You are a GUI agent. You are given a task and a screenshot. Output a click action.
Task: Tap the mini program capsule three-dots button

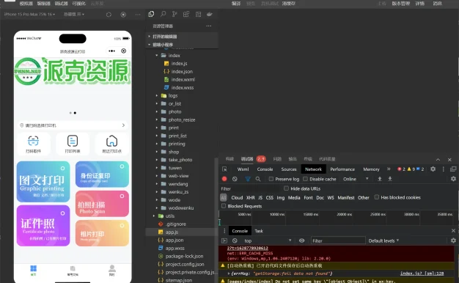[112, 51]
